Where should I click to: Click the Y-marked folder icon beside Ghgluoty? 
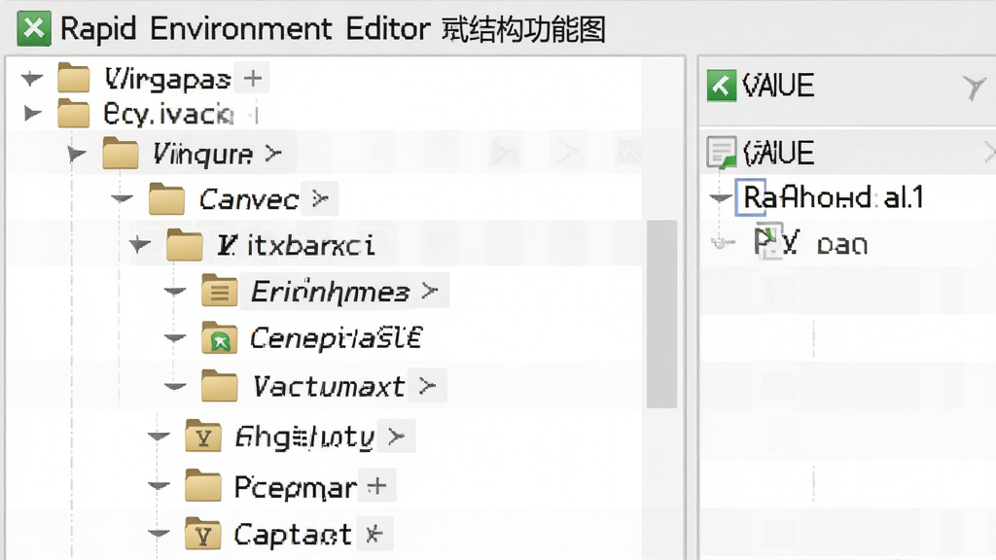(203, 437)
